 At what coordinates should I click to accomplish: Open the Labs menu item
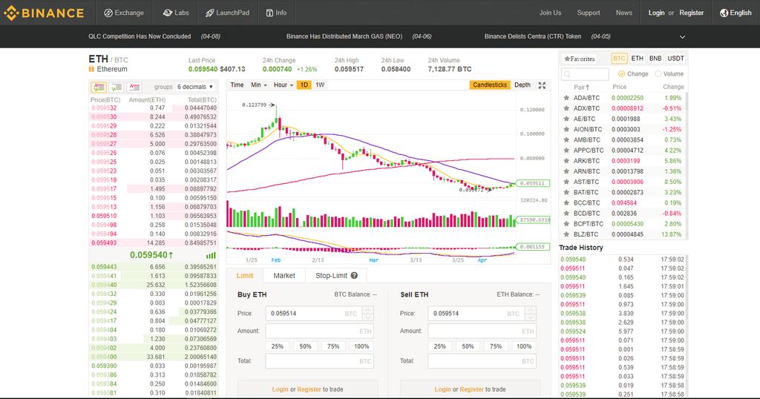click(x=176, y=13)
